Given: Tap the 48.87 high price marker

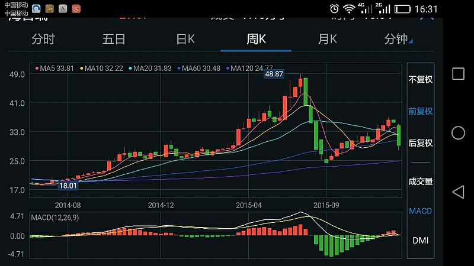Looking at the screenshot, I should pyautogui.click(x=274, y=74).
